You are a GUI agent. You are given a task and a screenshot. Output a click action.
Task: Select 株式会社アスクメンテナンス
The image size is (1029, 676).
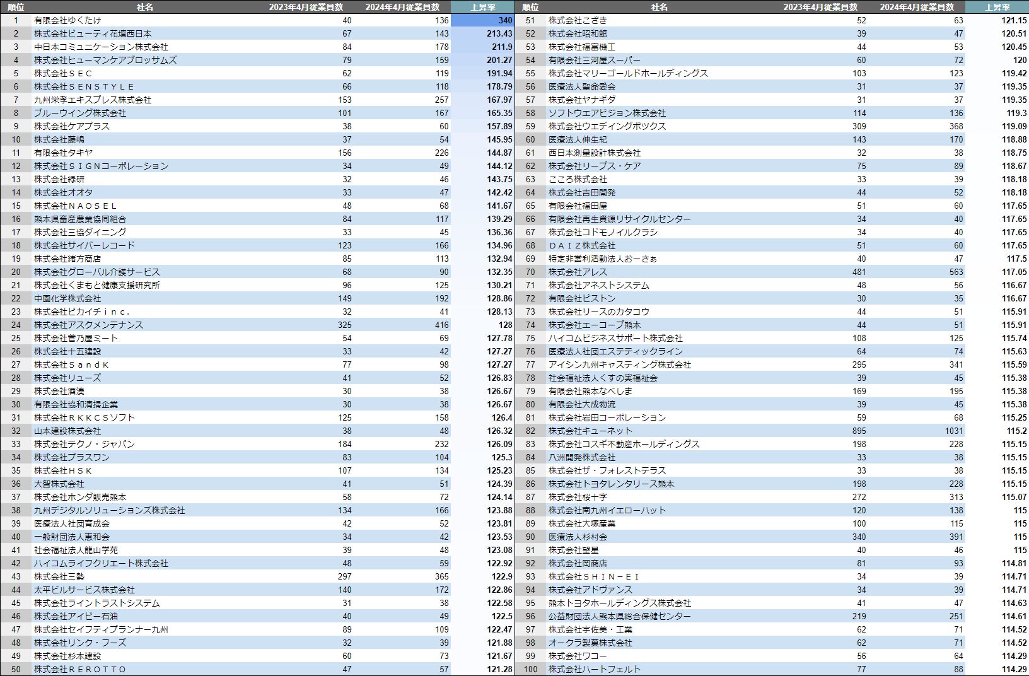click(88, 325)
